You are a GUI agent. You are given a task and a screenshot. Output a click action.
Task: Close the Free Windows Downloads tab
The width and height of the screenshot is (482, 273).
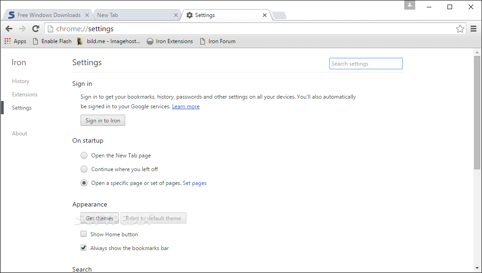[87, 15]
